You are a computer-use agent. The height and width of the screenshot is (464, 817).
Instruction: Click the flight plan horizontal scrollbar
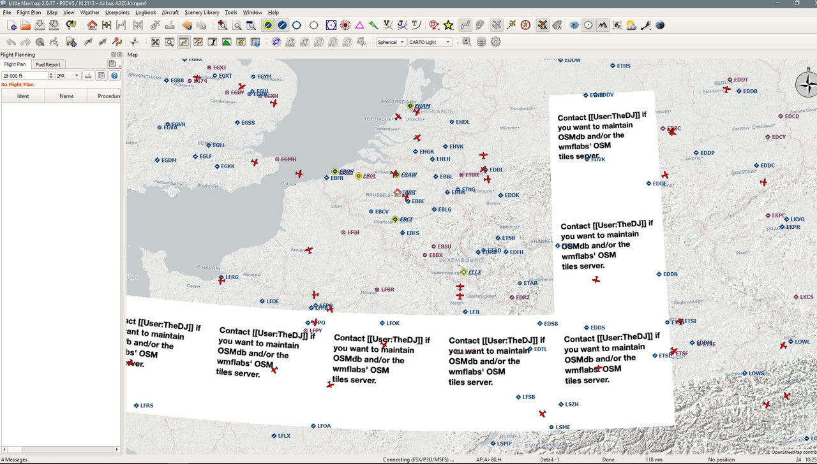(x=61, y=449)
